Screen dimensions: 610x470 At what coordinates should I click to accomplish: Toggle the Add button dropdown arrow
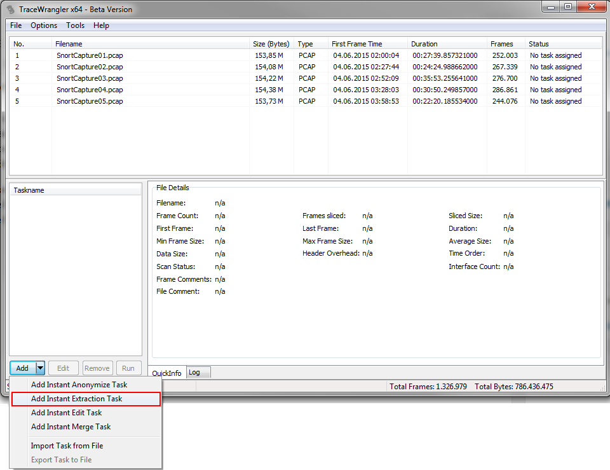tap(40, 368)
